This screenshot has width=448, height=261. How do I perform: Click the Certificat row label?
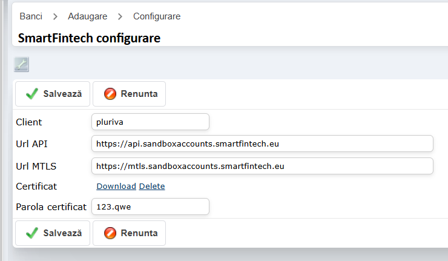36,186
